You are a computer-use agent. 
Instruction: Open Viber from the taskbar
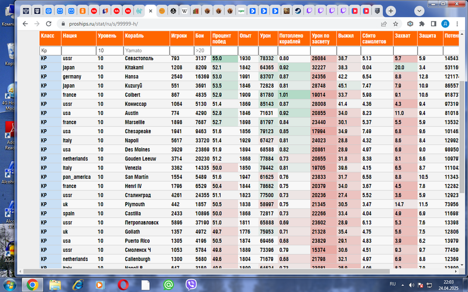point(191,285)
